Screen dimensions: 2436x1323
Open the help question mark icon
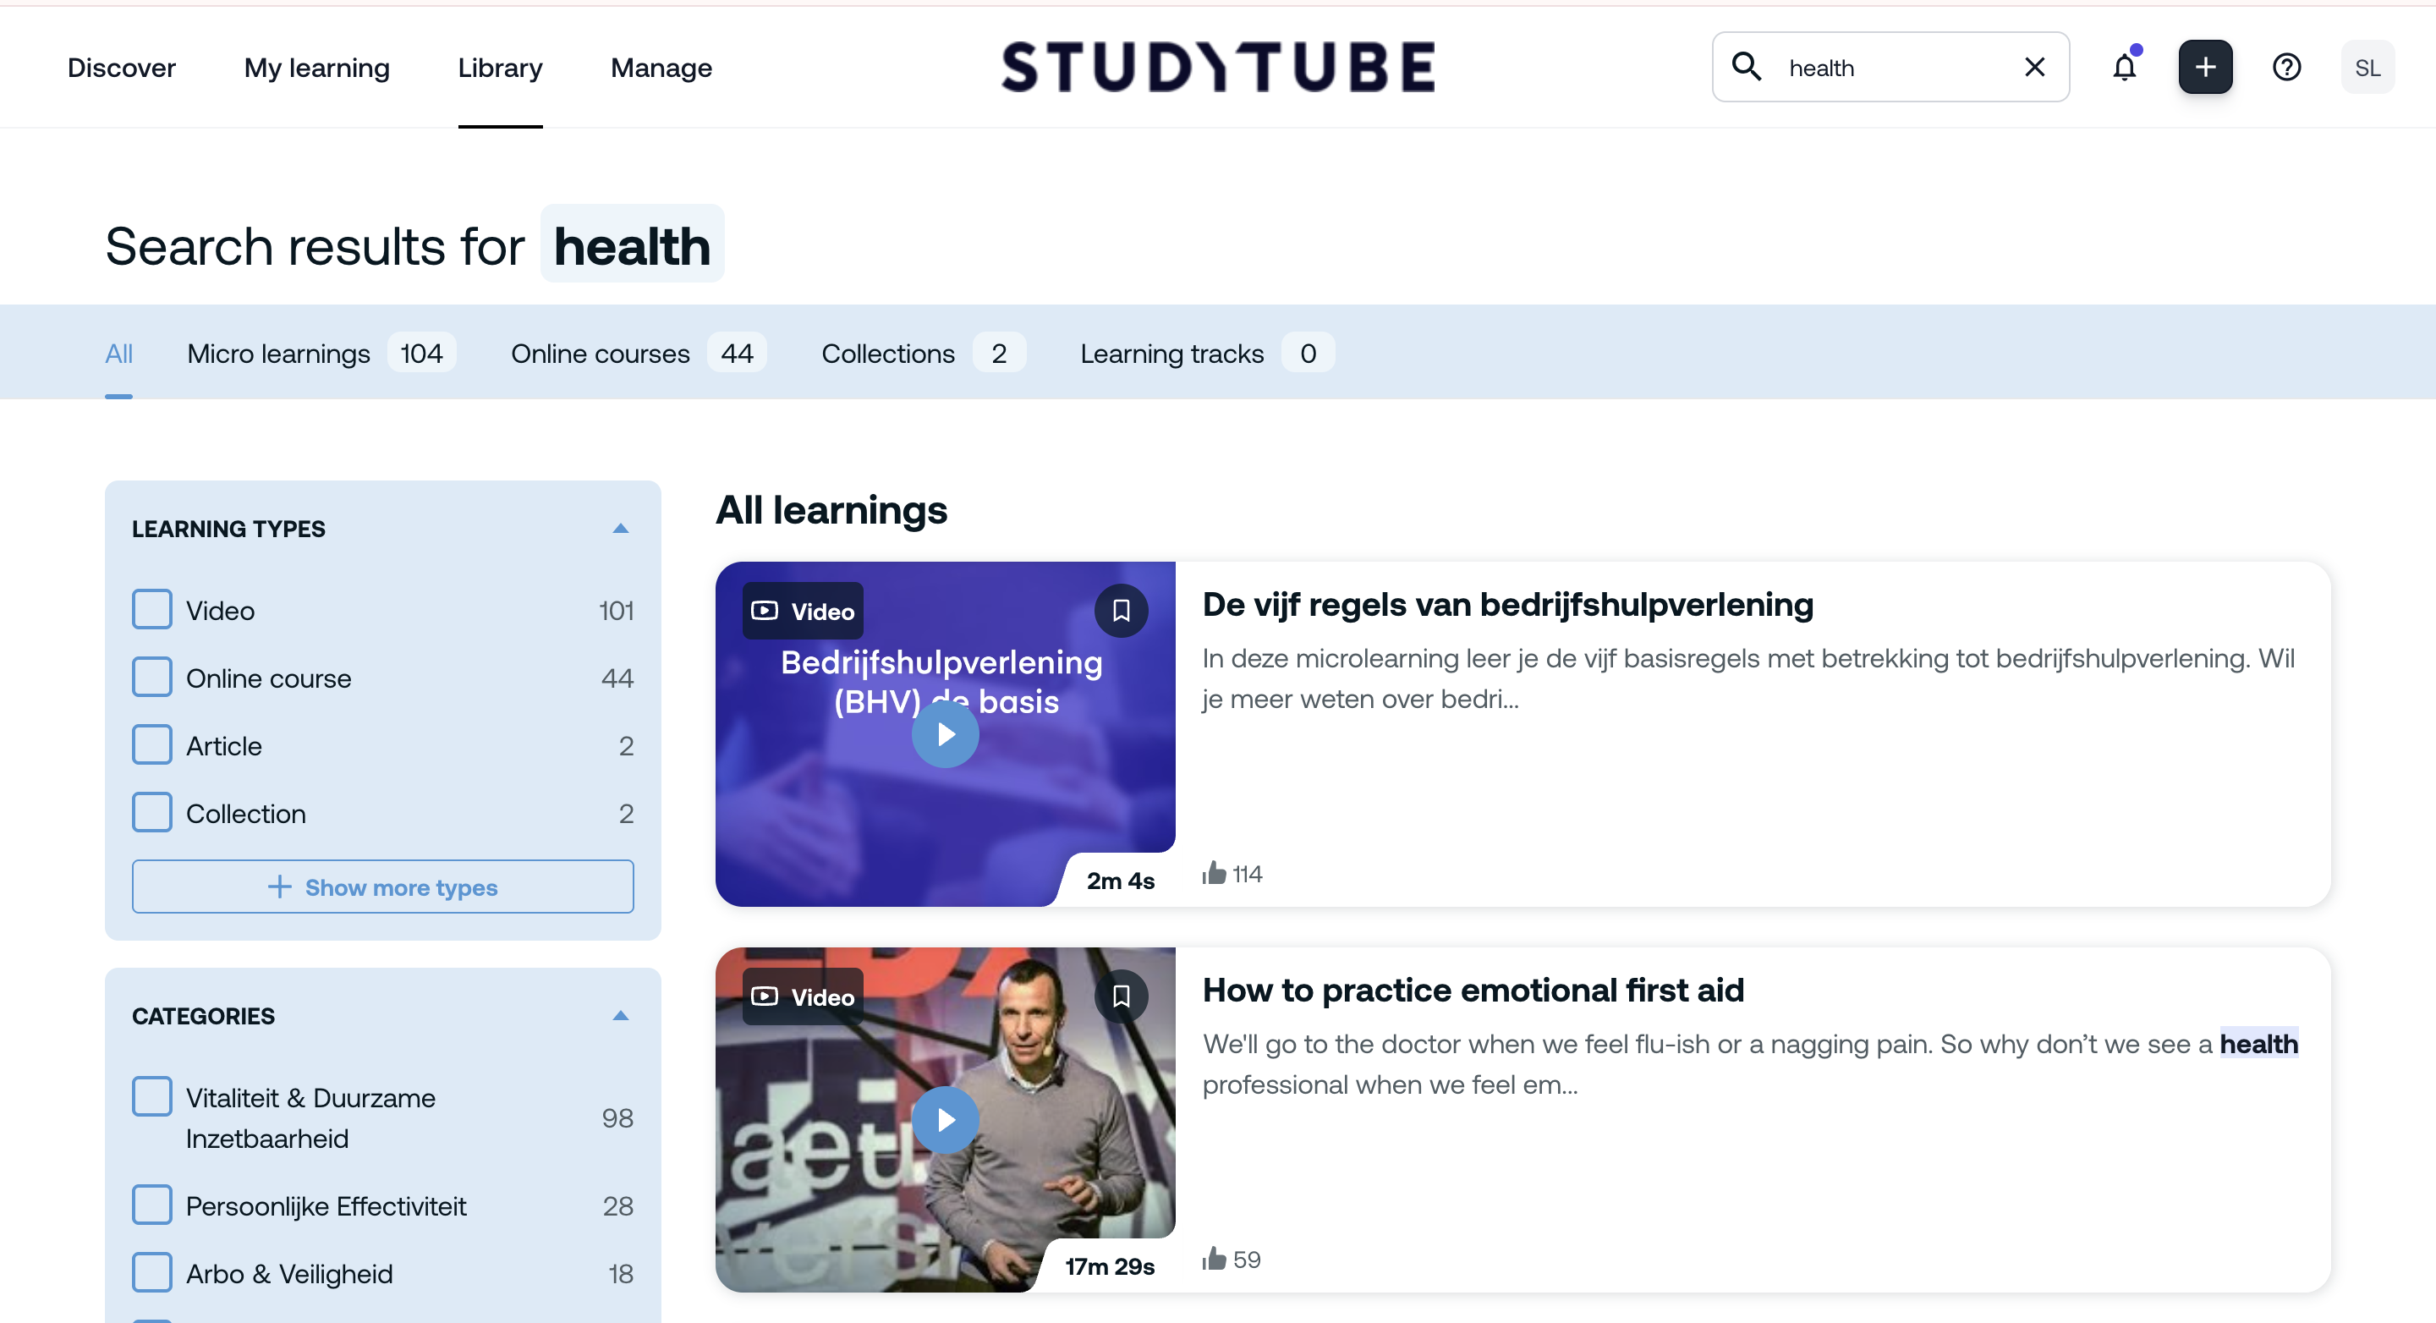2285,67
